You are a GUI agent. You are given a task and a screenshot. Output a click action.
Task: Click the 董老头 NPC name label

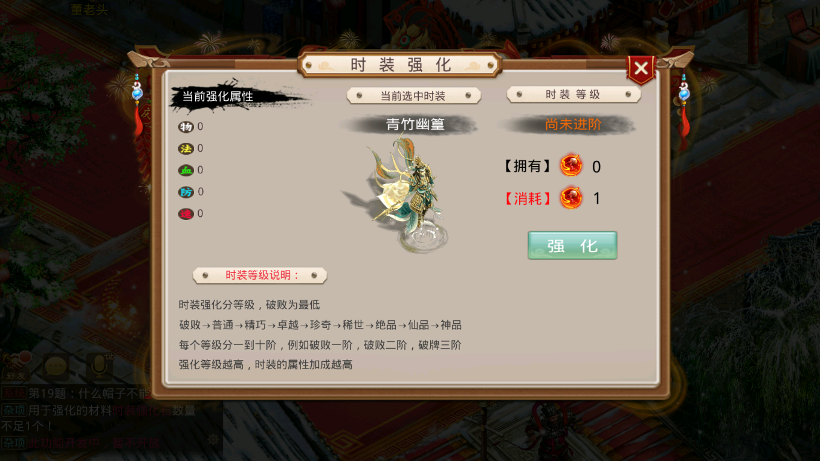tap(89, 10)
